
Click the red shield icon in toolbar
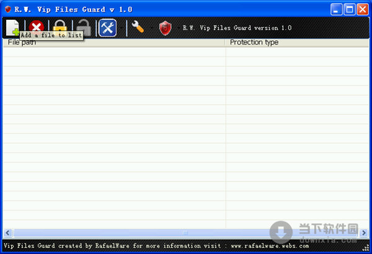click(166, 28)
